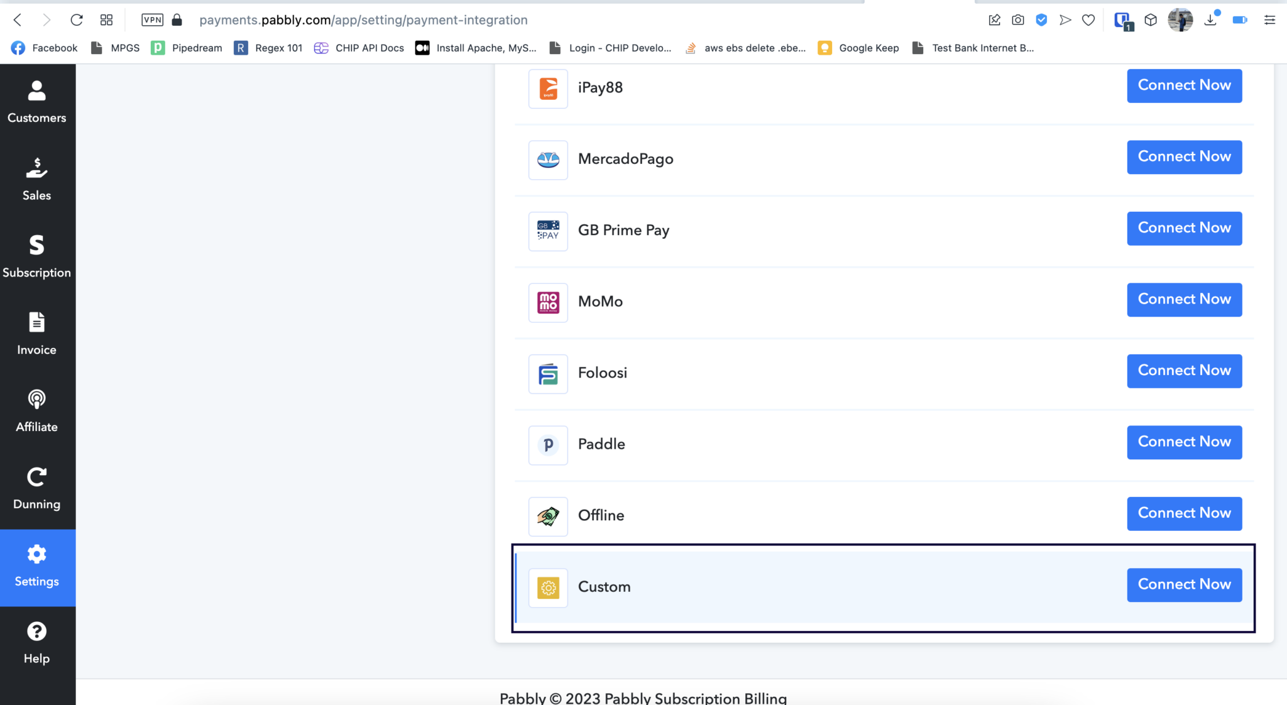Click the browser address bar
Screen dimensions: 1287x705
tap(363, 19)
